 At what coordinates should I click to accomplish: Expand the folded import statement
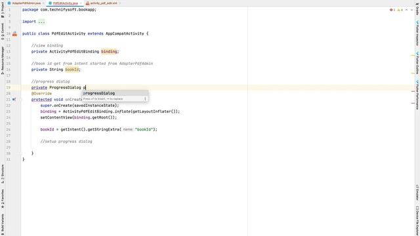point(41,22)
